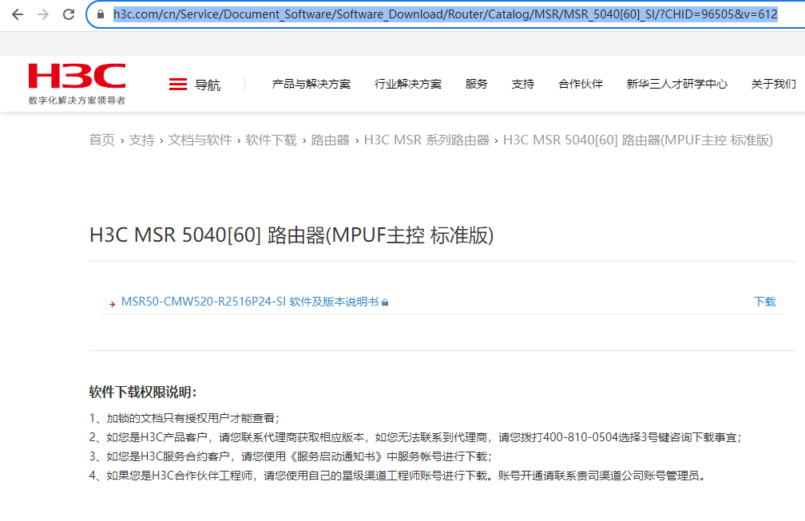Viewport: 805px width, 521px height.
Task: Select the URL in the address bar
Action: [445, 14]
